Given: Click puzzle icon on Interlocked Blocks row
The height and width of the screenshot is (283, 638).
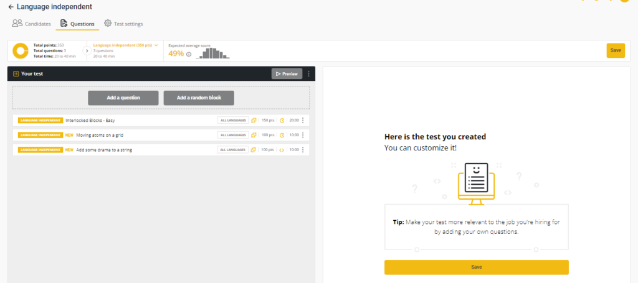Looking at the screenshot, I should click(x=254, y=120).
